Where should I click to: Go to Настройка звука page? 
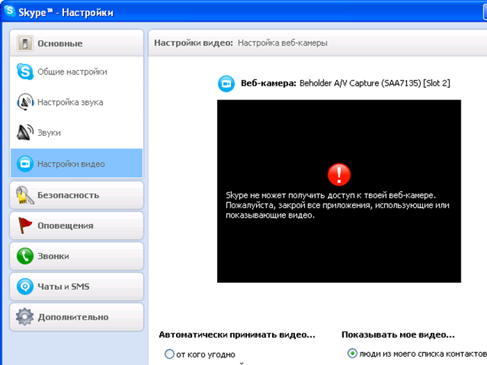77,102
